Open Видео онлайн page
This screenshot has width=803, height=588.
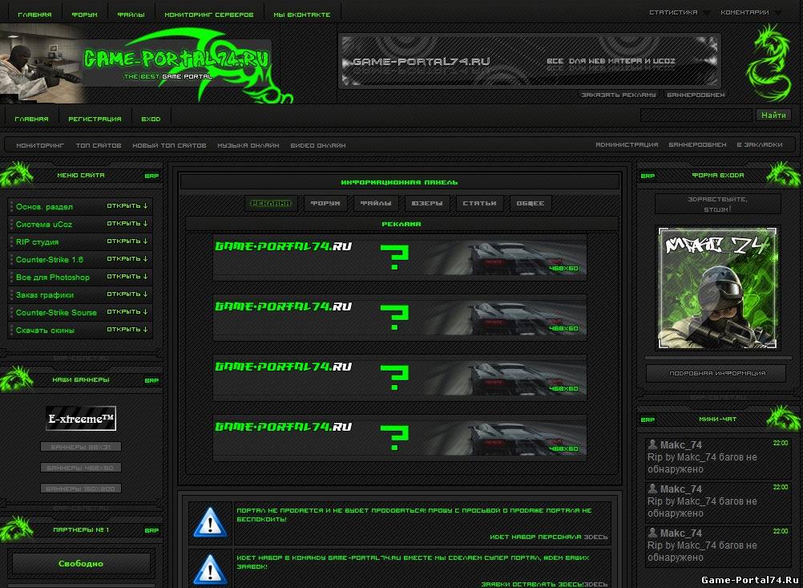318,145
